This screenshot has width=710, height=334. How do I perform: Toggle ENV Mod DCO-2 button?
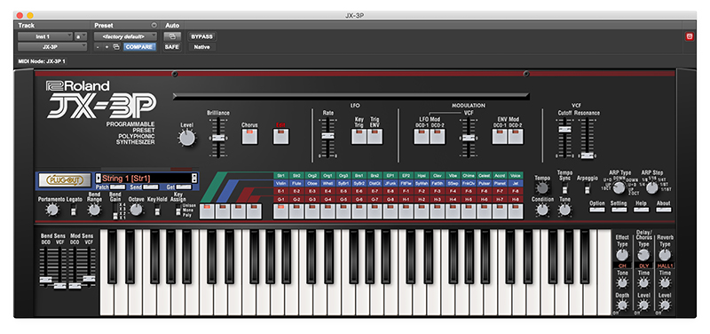pos(516,137)
